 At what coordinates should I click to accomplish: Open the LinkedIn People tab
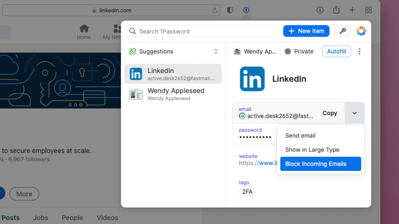click(72, 218)
